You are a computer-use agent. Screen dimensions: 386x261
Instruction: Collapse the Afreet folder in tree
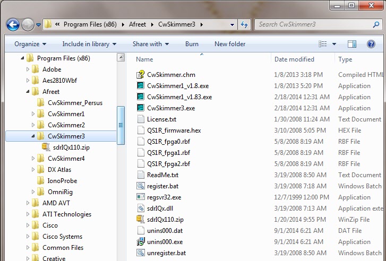28,92
